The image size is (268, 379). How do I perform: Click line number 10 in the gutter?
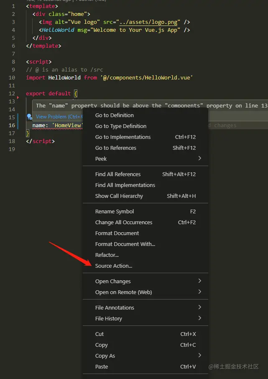coord(11,78)
